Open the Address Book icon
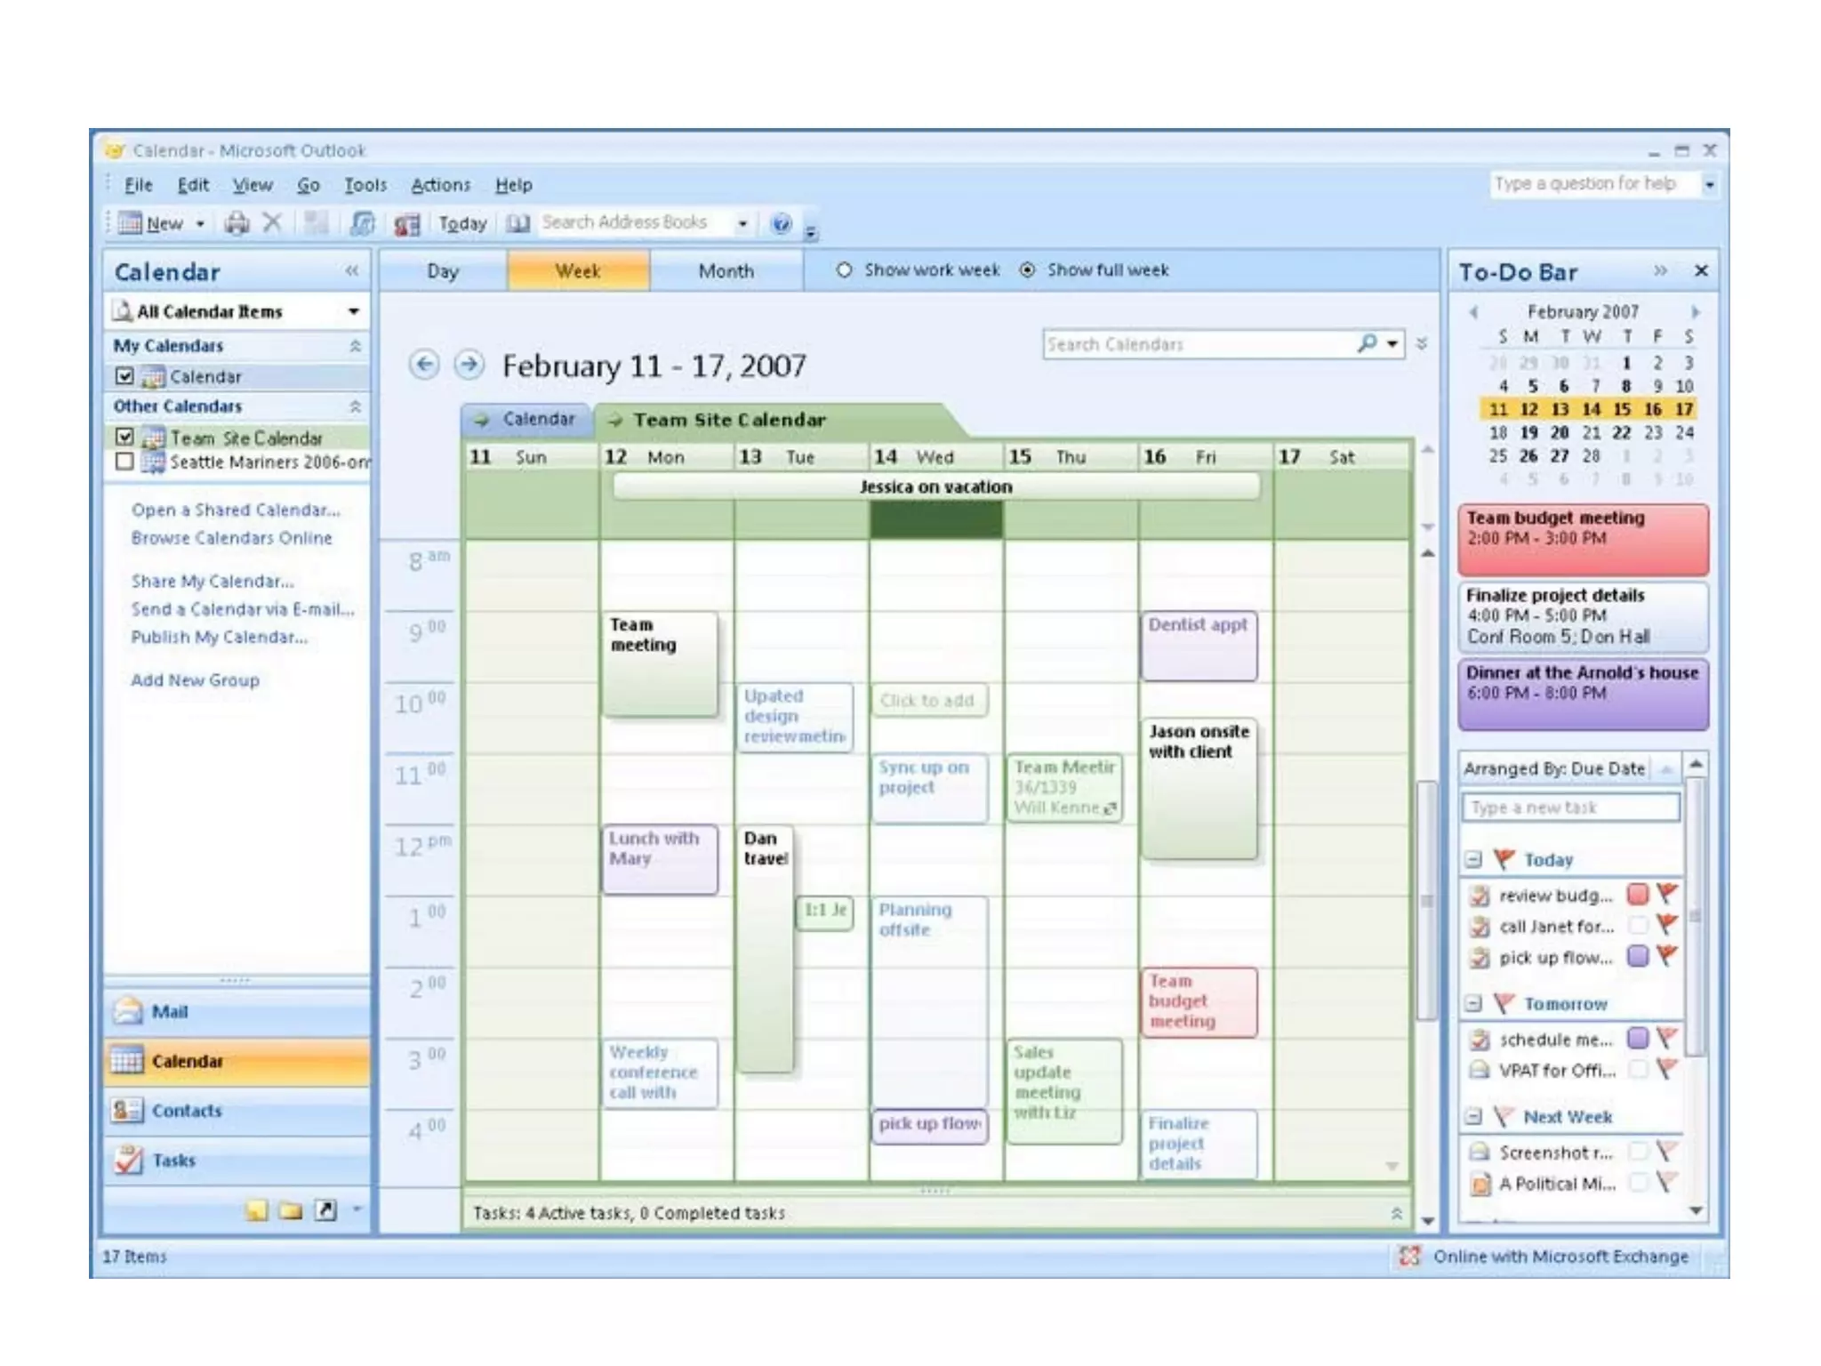The height and width of the screenshot is (1366, 1821). click(518, 223)
